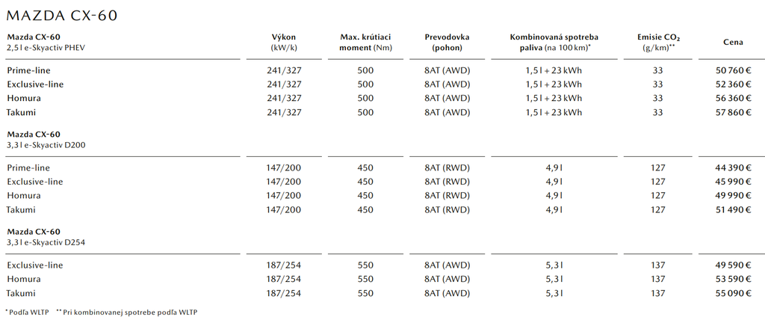Click the 55 090 € price cell

pos(733,294)
